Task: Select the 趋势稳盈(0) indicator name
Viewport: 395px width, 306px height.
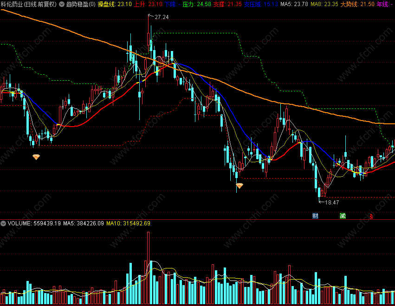Action: (x=81, y=4)
